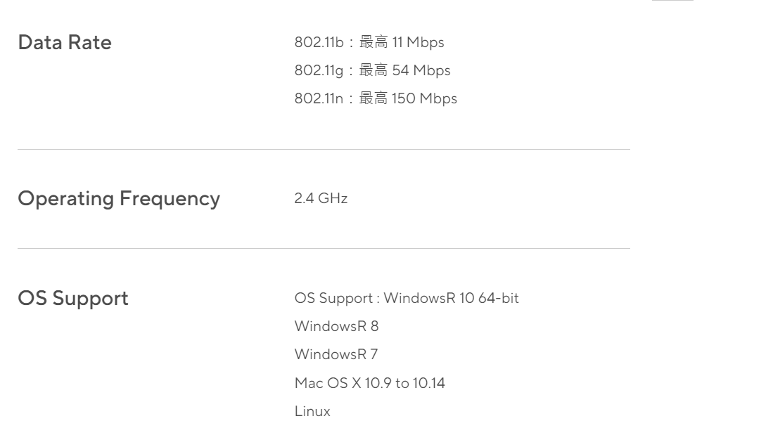
Task: Click the 2.4 GHz frequency value
Action: click(x=321, y=199)
